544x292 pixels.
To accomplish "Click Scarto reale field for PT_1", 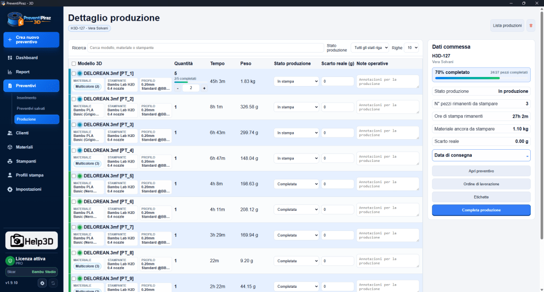I will 337,81.
